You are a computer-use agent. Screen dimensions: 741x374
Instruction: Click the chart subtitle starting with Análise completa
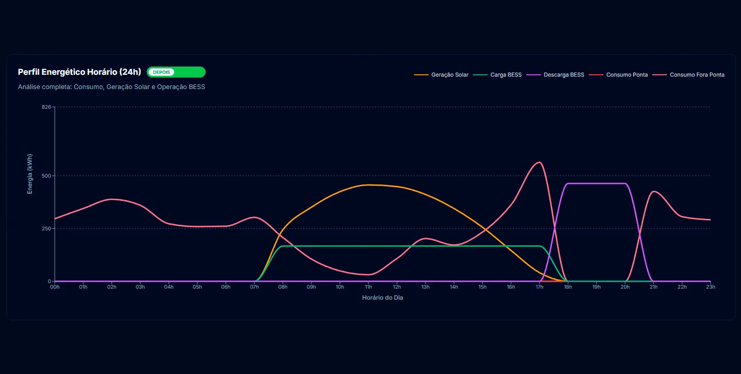click(111, 87)
